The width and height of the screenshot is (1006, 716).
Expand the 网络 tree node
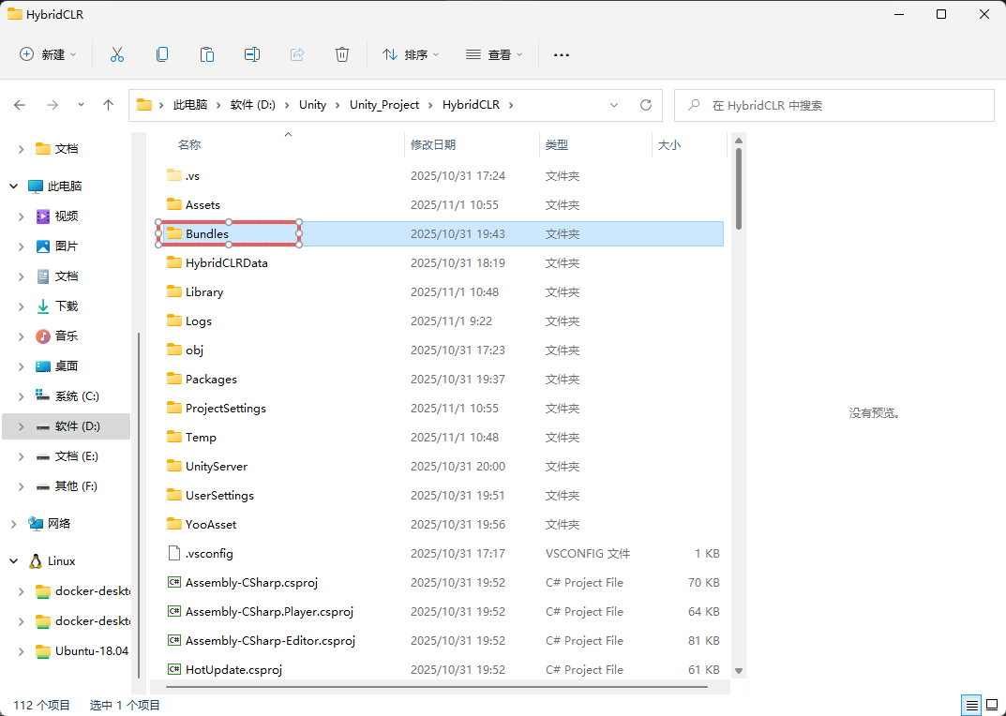(x=14, y=524)
